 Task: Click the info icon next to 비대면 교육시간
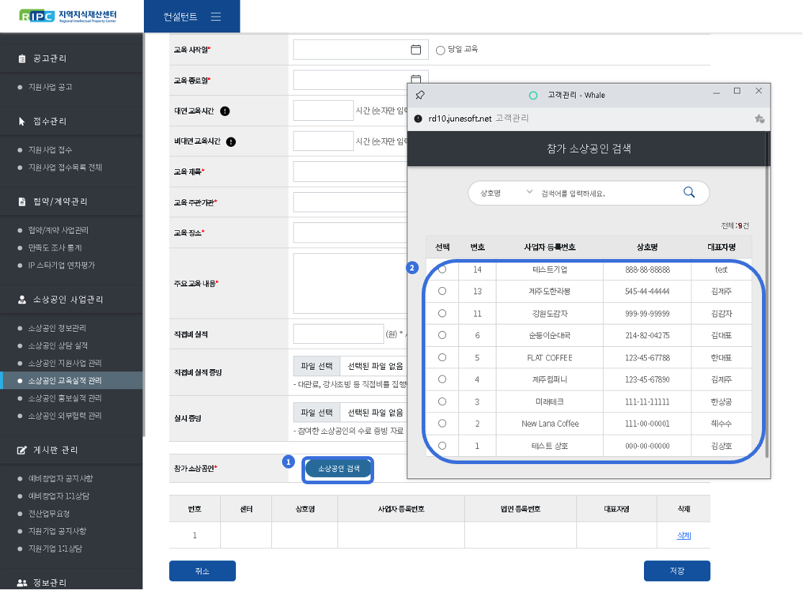(231, 142)
